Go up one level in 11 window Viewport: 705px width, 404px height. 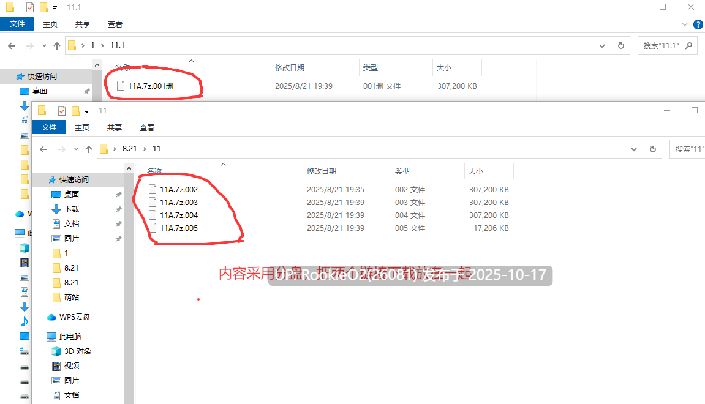click(x=89, y=149)
